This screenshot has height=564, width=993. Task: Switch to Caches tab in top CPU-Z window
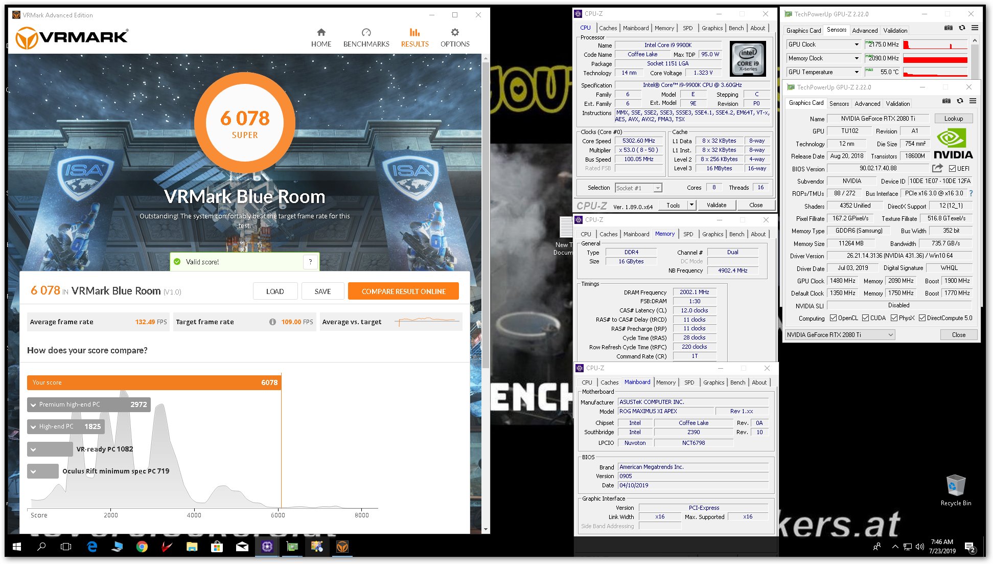coord(608,28)
